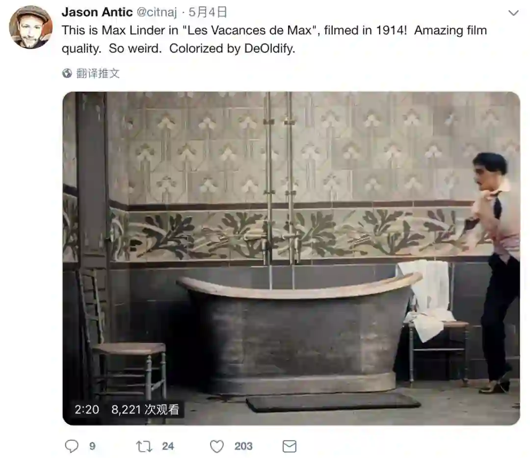Click the reply speech bubble icon

[71, 446]
